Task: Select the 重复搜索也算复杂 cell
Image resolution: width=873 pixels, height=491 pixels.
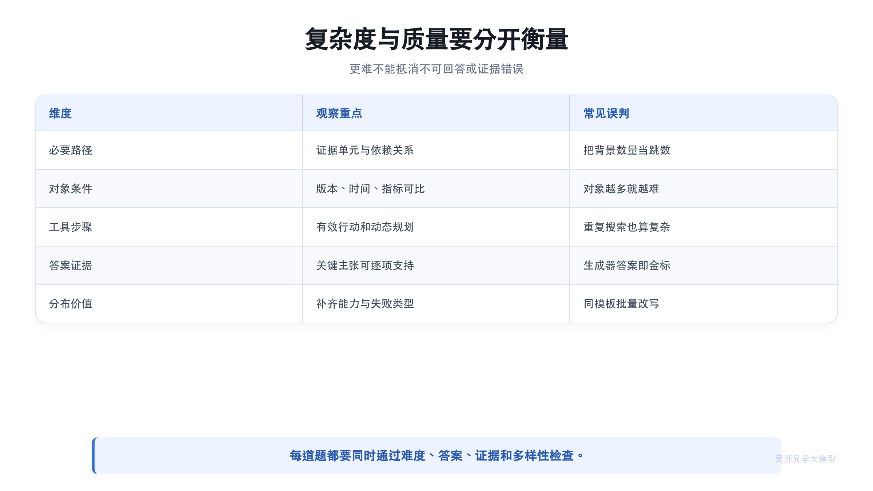Action: click(703, 227)
